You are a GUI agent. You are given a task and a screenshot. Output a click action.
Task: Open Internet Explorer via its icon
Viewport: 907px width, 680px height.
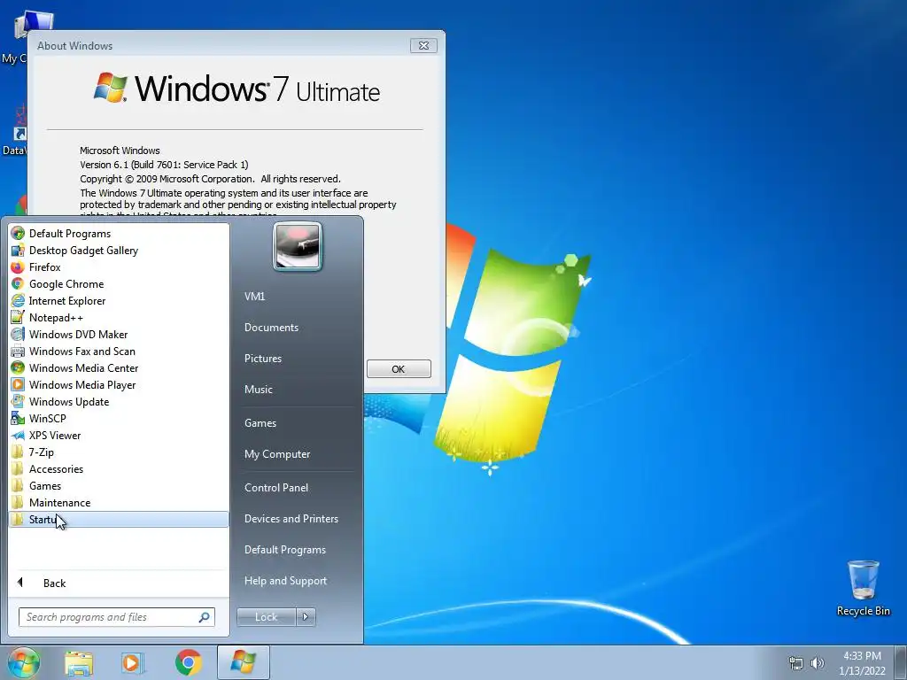pos(18,301)
